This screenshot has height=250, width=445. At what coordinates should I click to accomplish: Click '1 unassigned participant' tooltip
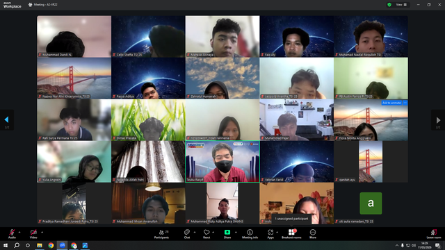click(x=291, y=219)
